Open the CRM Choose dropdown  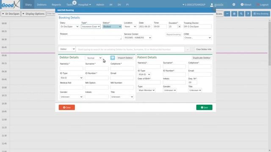click(x=197, y=38)
